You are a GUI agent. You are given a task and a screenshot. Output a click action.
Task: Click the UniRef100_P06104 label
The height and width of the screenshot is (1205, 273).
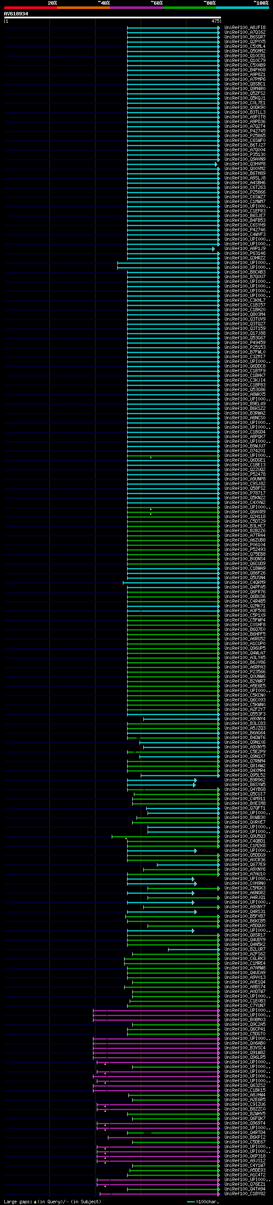click(x=245, y=545)
